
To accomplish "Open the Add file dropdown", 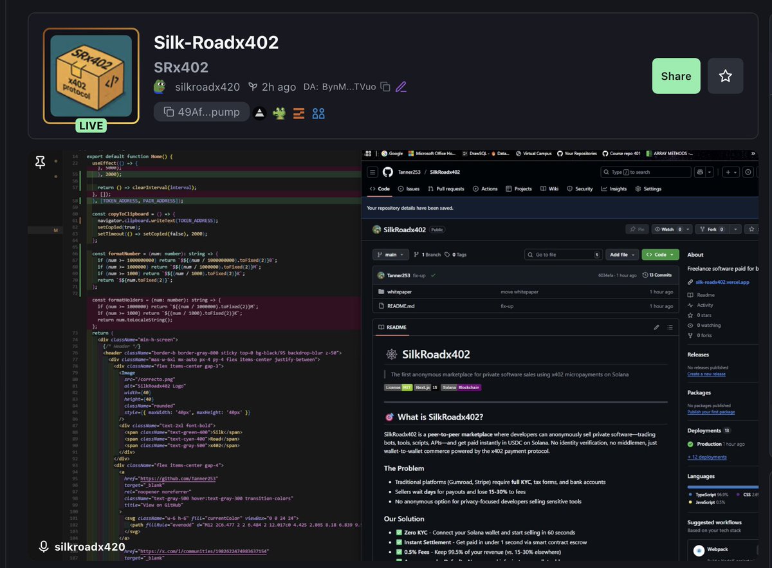I will (623, 255).
